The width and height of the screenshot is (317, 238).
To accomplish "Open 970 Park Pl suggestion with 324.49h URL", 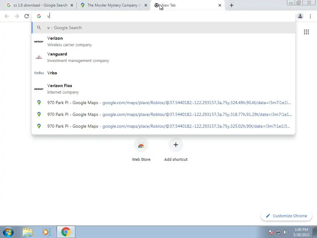I will 163,103.
